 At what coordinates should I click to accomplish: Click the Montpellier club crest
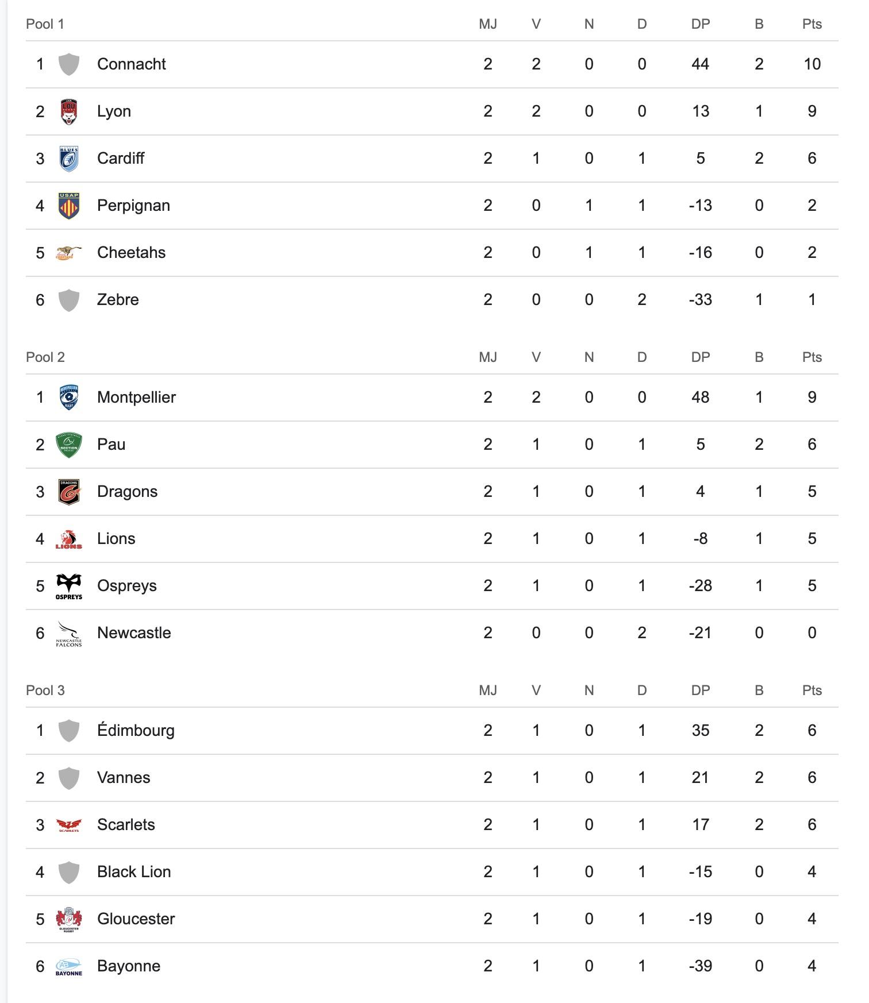69,398
